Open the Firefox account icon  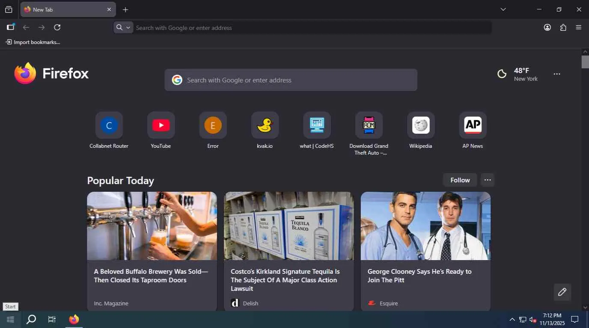point(547,27)
